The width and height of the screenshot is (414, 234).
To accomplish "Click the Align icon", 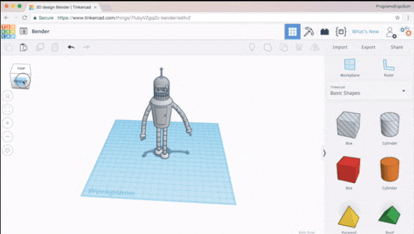I will pos(299,47).
